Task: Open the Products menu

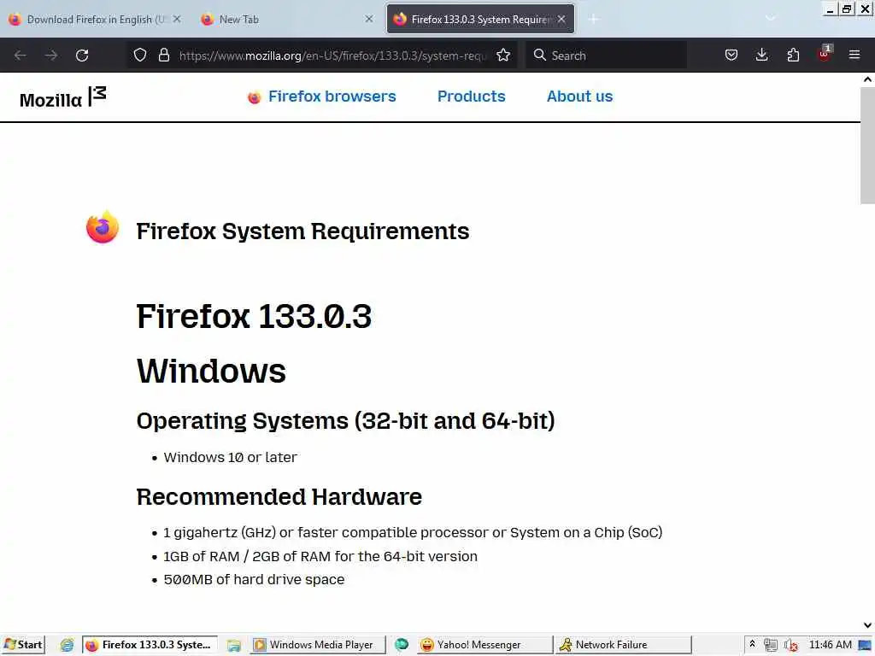Action: pyautogui.click(x=472, y=97)
